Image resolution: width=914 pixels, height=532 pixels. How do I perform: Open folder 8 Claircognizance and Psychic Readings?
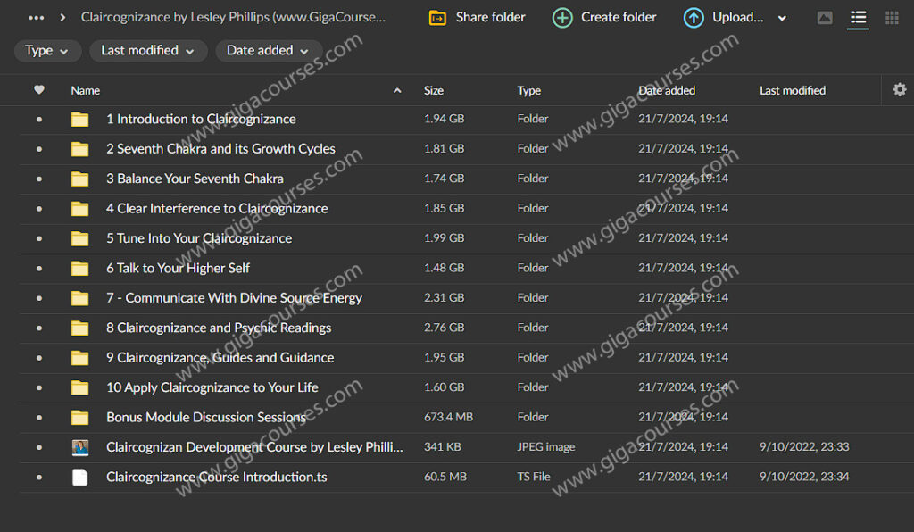point(219,328)
